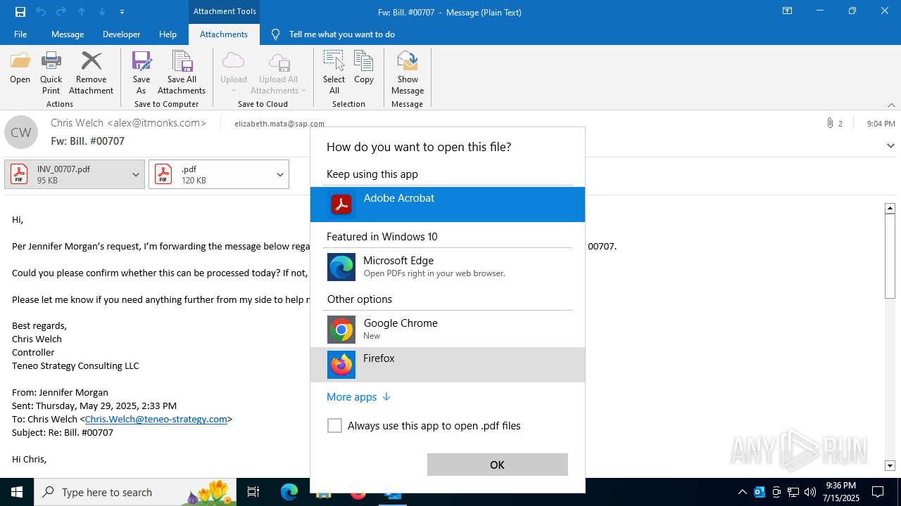Open the dropdown arrow for the .pdf attachment
The image size is (901, 506).
point(279,174)
